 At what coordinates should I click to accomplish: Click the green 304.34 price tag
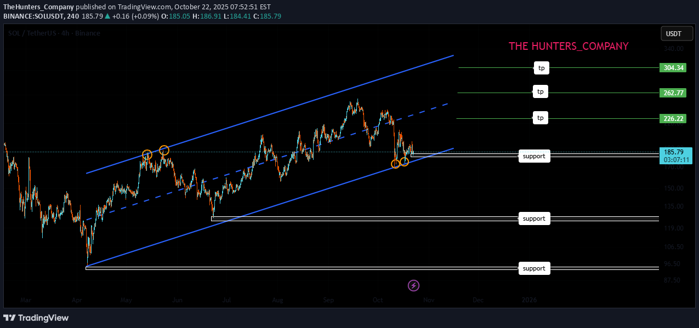[673, 68]
